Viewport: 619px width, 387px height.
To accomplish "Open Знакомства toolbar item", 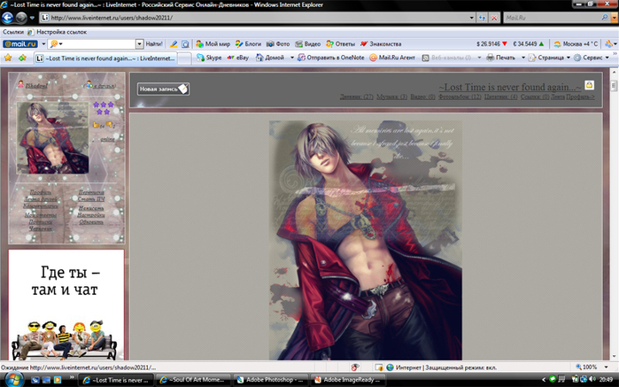I will tap(381, 43).
